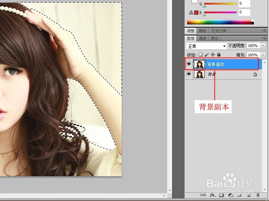Switch to the 蒙版 tab
269x201 pixels.
tap(202, 31)
